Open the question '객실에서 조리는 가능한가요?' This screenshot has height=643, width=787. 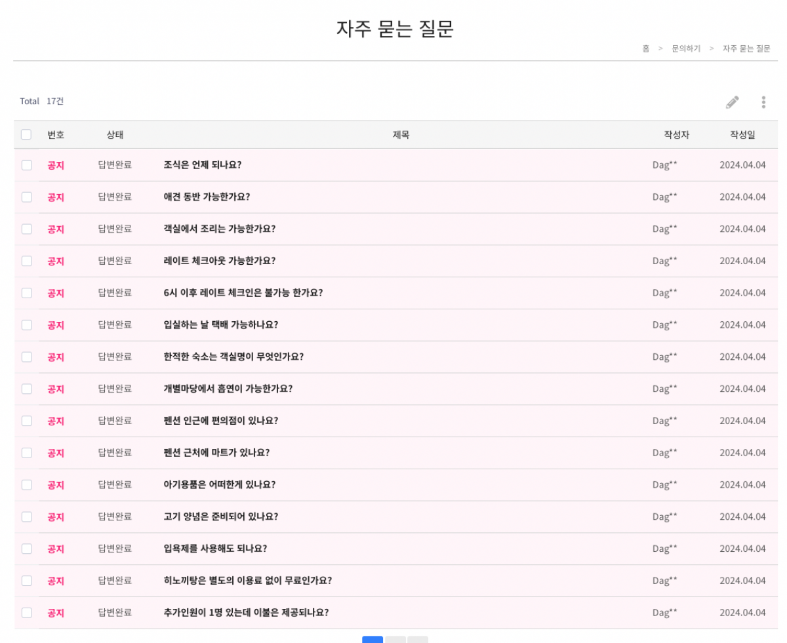(x=219, y=229)
